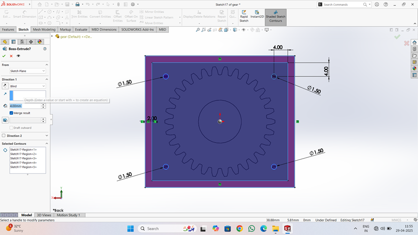Click the Previous View icon in the view toolbar

[209, 30]
